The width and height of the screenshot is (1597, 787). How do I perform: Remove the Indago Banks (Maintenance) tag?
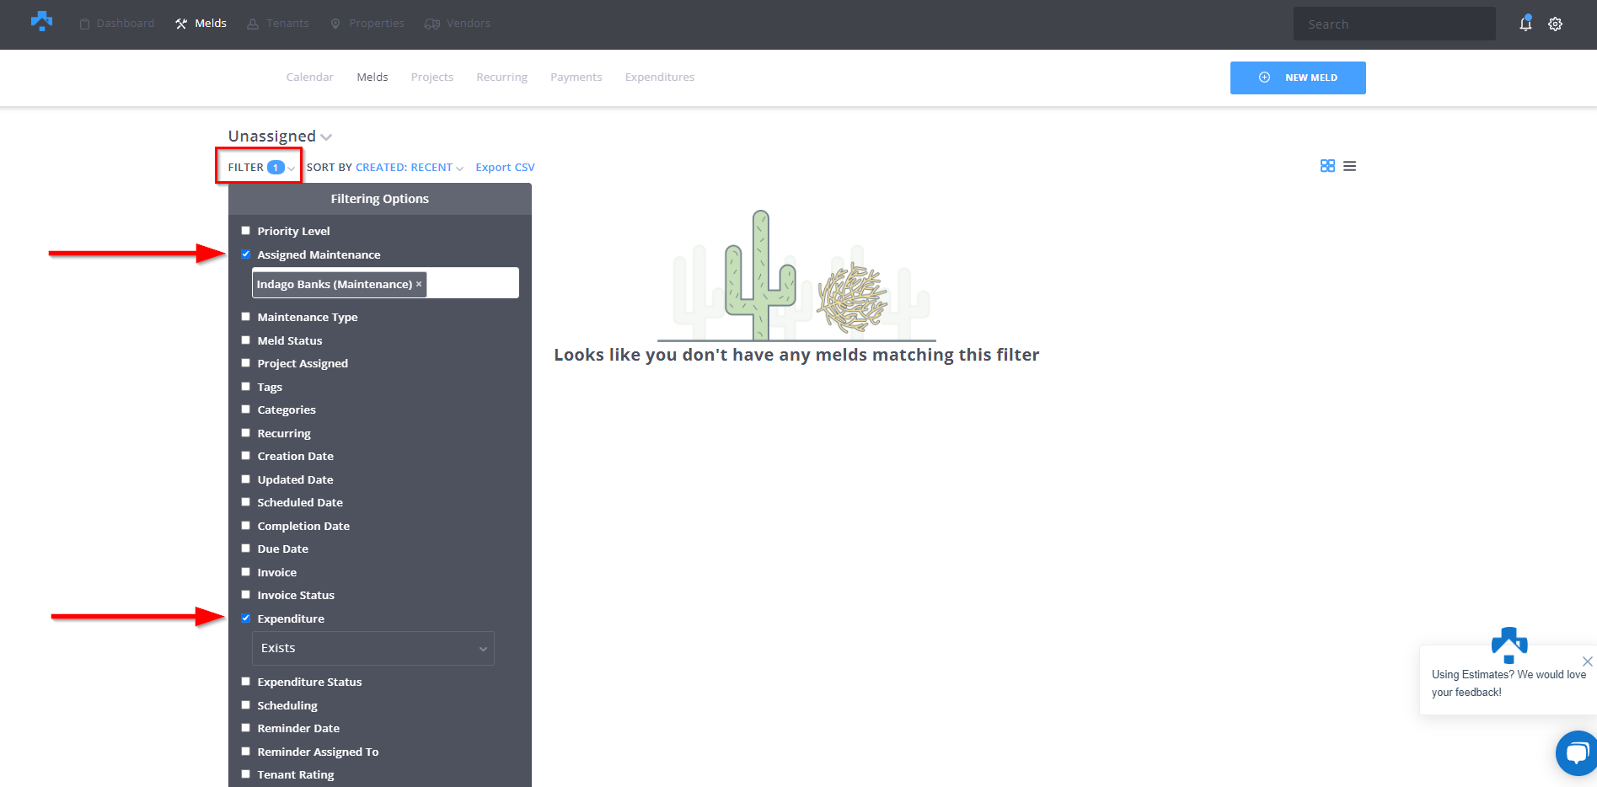419,284
